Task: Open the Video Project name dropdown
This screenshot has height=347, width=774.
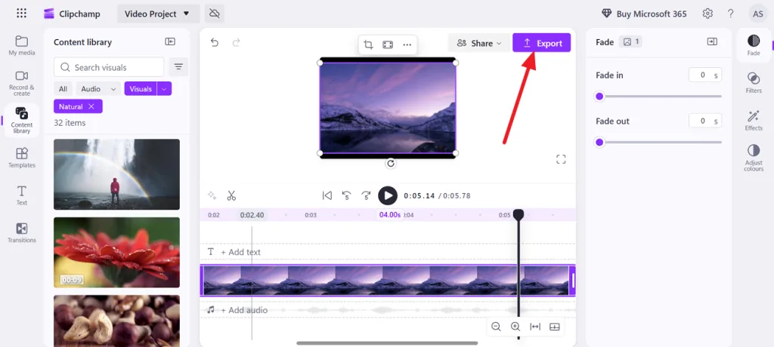Action: pyautogui.click(x=157, y=14)
